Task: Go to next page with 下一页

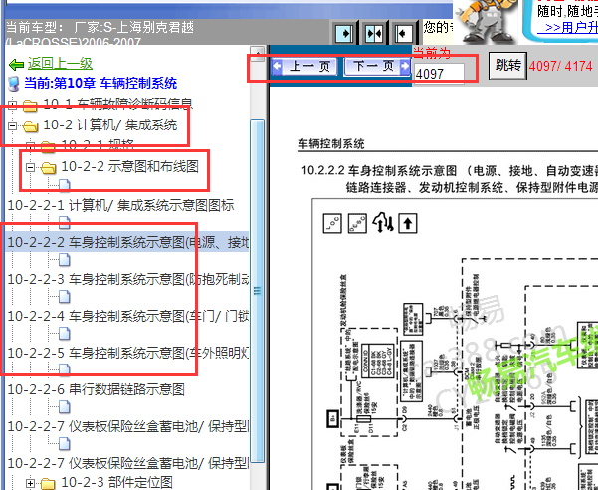Action: pos(377,67)
